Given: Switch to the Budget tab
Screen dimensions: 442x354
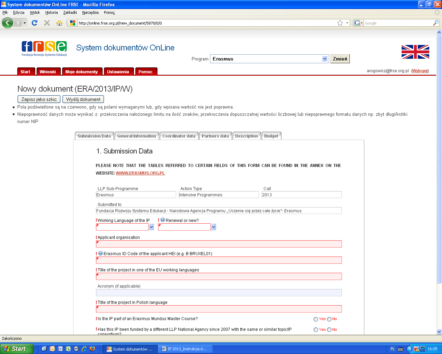Looking at the screenshot, I should click(271, 136).
